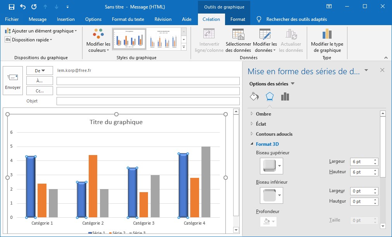Select the Effects pentagon icon
This screenshot has width=392, height=237.
coord(270,97)
